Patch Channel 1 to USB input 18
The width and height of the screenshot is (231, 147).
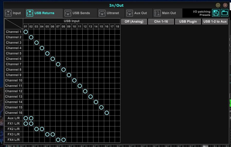click(x=118, y=32)
